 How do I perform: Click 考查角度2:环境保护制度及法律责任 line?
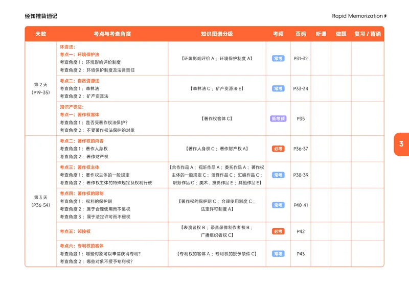[x=97, y=70]
